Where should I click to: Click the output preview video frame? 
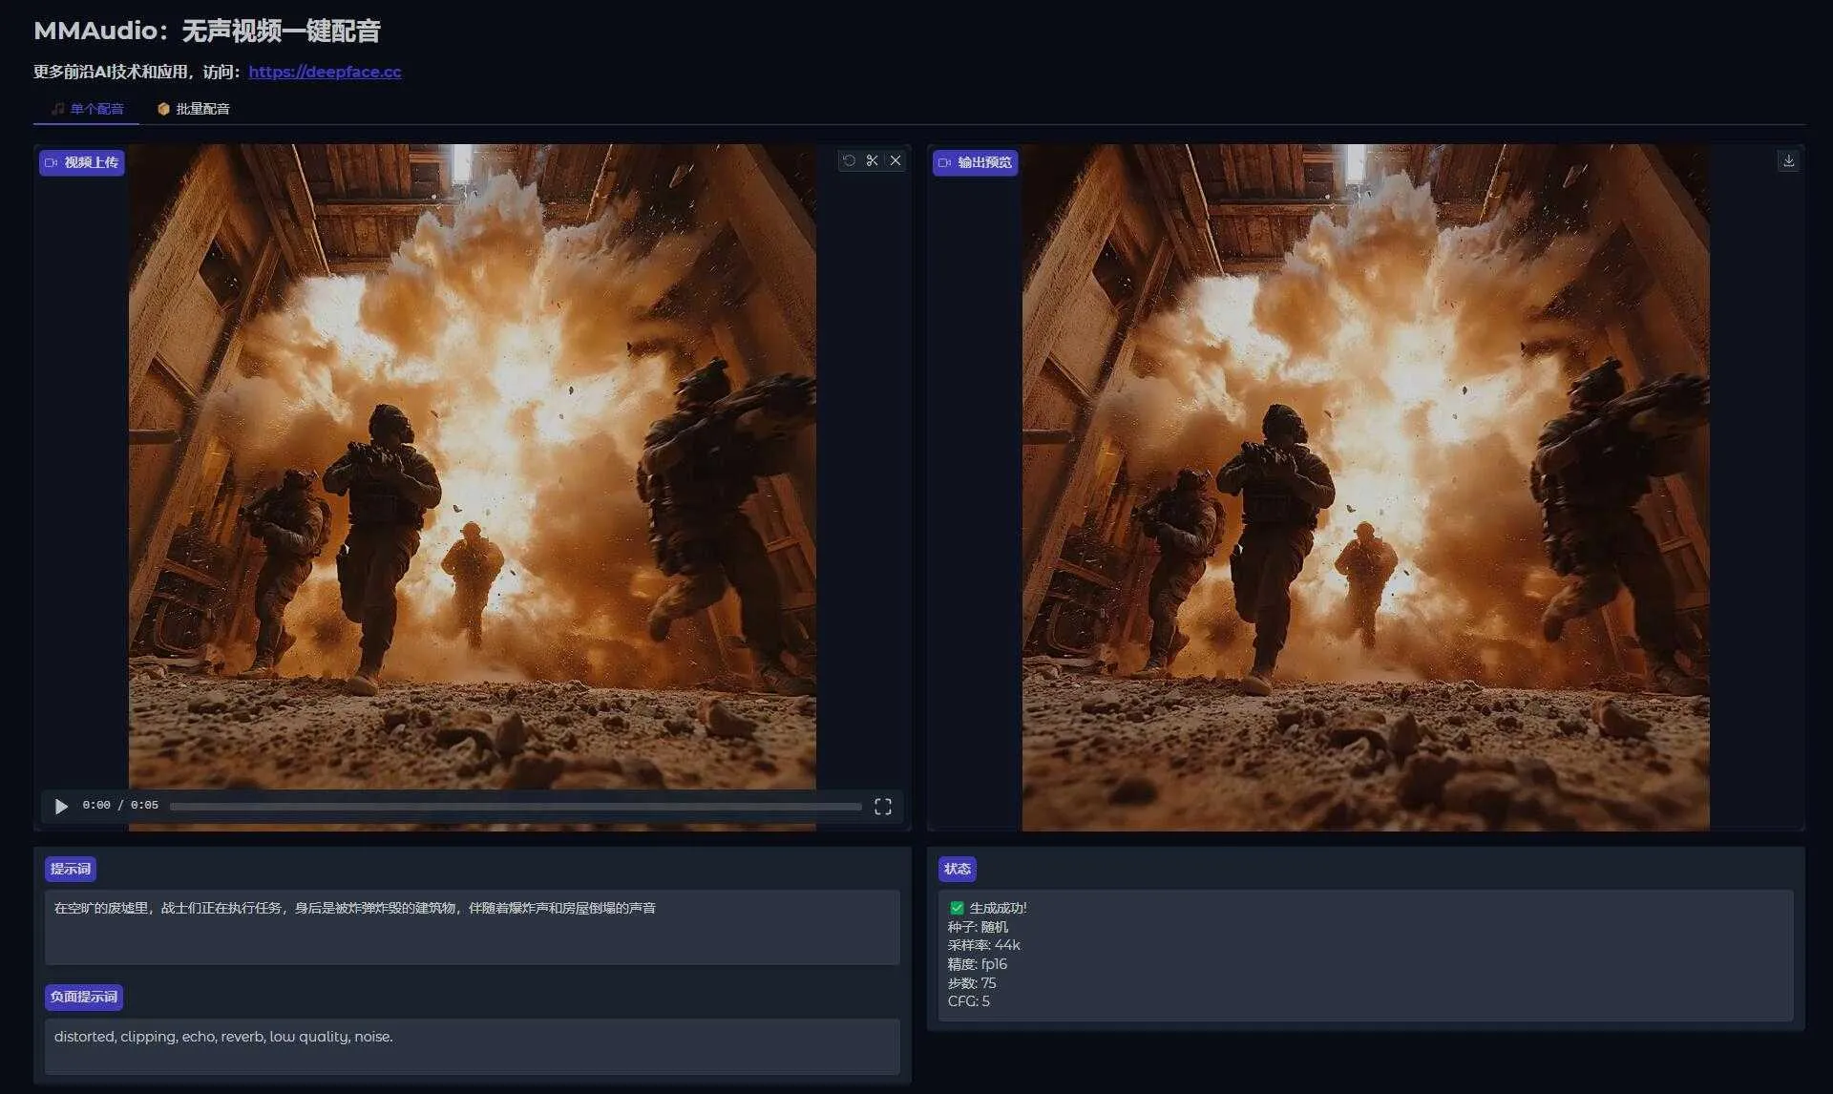click(x=1365, y=487)
